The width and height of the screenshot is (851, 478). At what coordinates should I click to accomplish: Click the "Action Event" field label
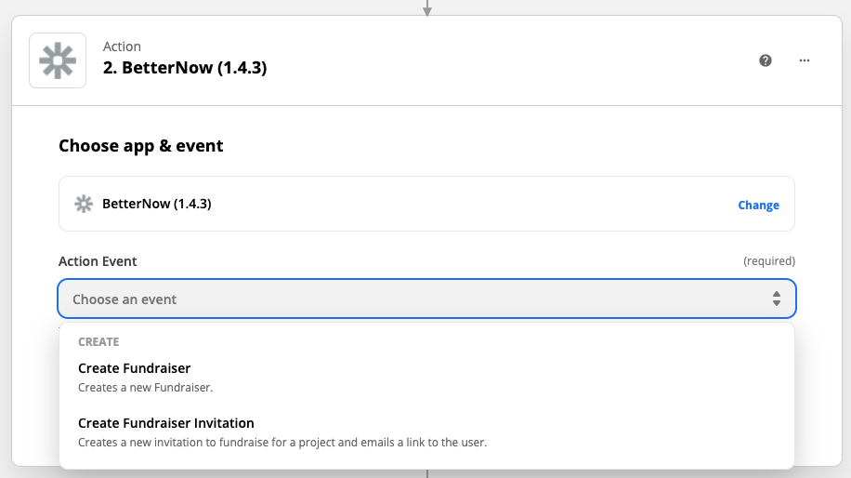click(x=98, y=261)
